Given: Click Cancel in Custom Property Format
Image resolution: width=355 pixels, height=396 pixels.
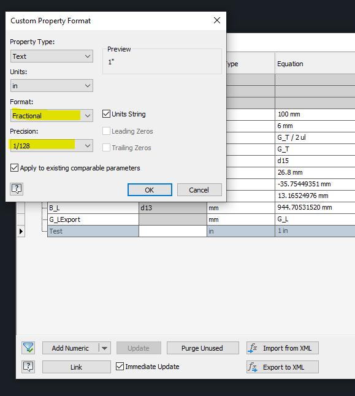Looking at the screenshot, I should pos(199,189).
